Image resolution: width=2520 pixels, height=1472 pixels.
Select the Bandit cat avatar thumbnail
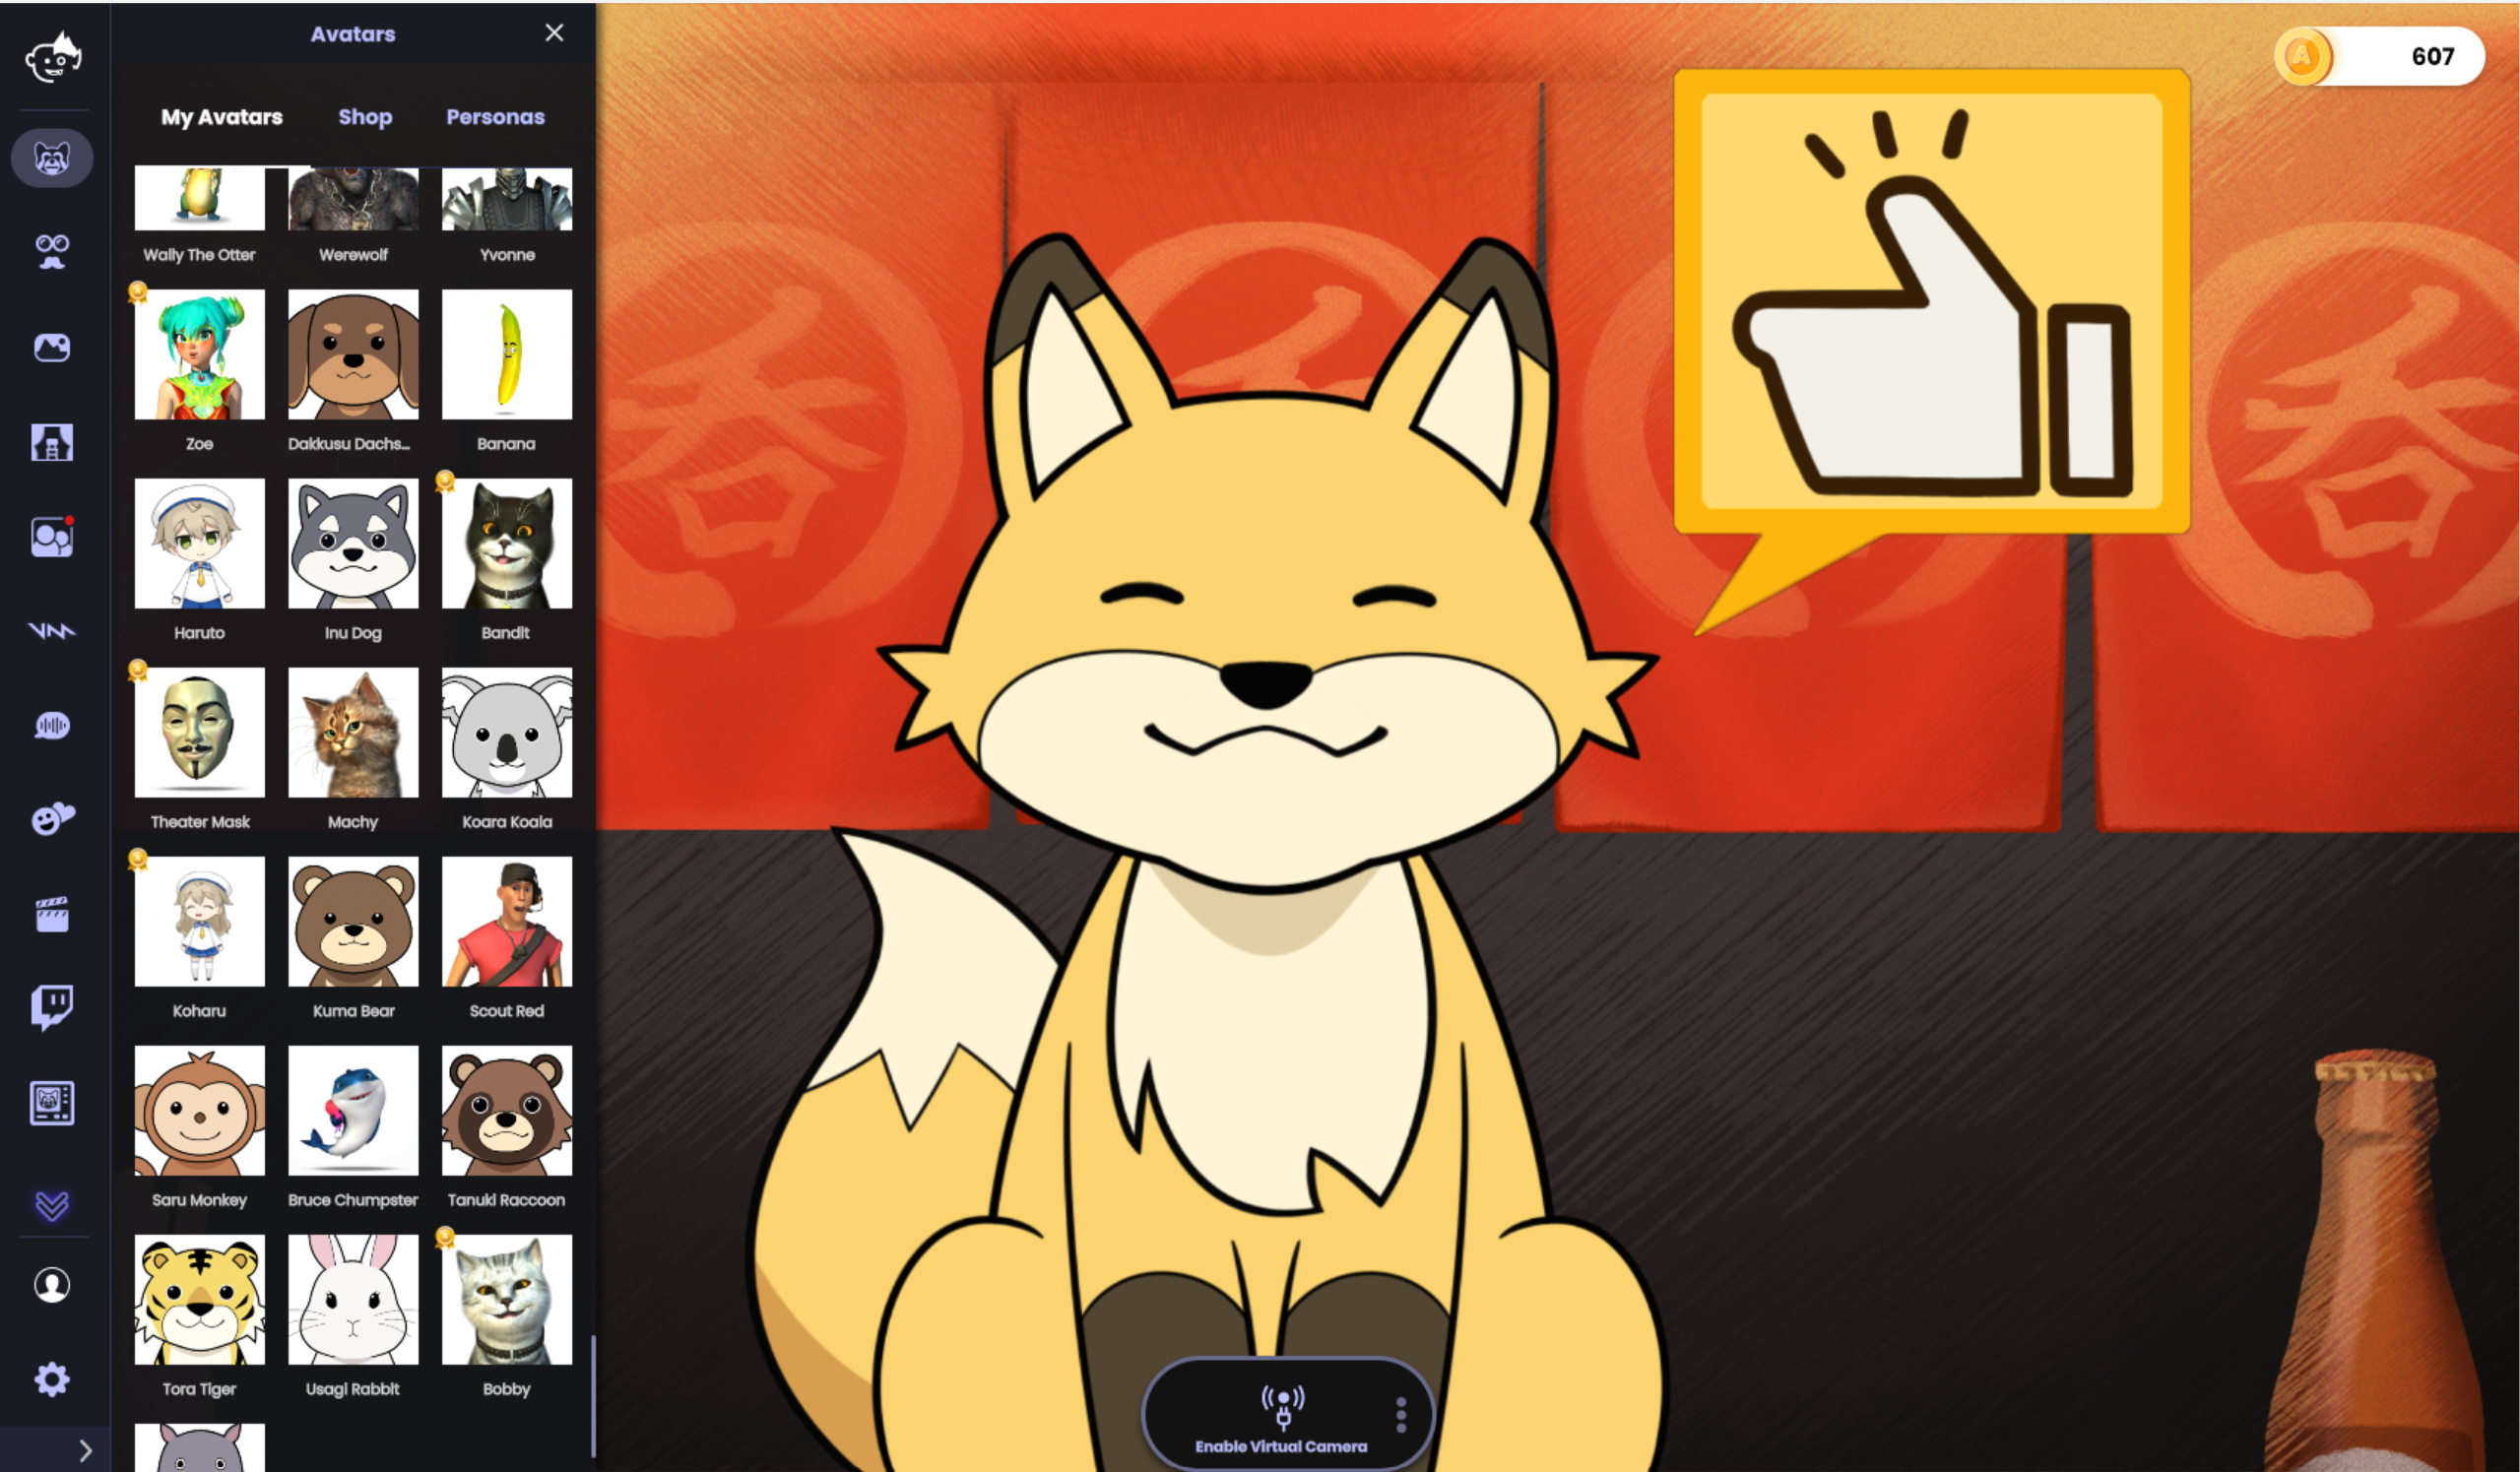click(x=507, y=543)
